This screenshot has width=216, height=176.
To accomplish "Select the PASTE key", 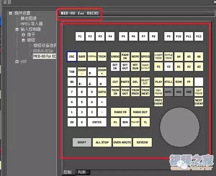I will pos(125,82).
